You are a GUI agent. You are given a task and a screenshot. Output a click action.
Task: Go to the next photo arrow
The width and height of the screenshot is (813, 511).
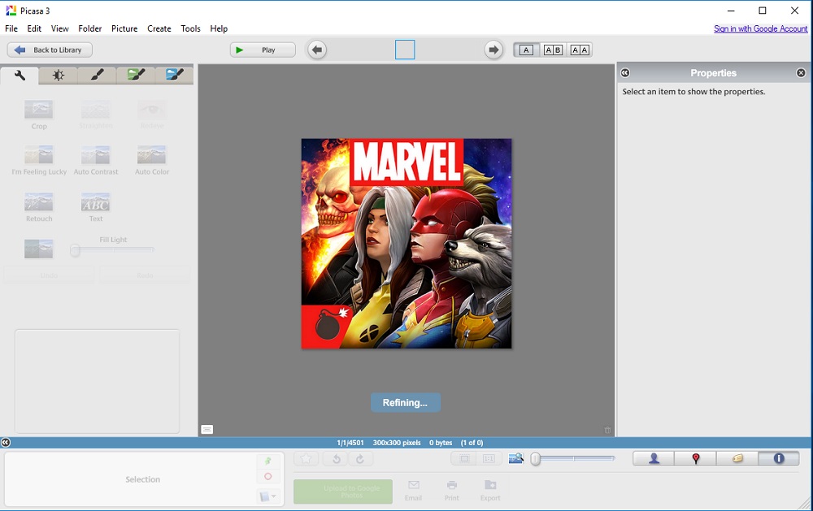pyautogui.click(x=493, y=50)
